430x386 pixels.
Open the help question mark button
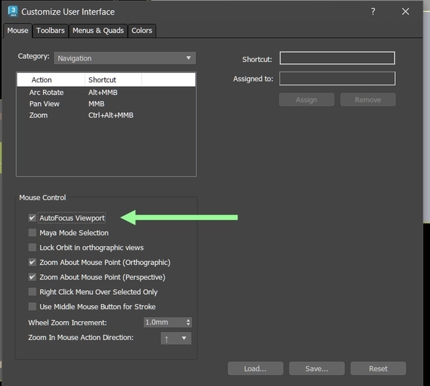tap(373, 12)
